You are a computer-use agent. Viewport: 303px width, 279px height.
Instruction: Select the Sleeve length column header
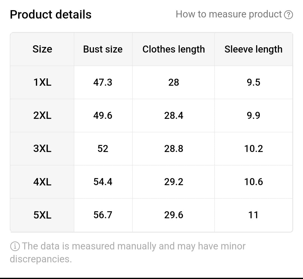[254, 49]
